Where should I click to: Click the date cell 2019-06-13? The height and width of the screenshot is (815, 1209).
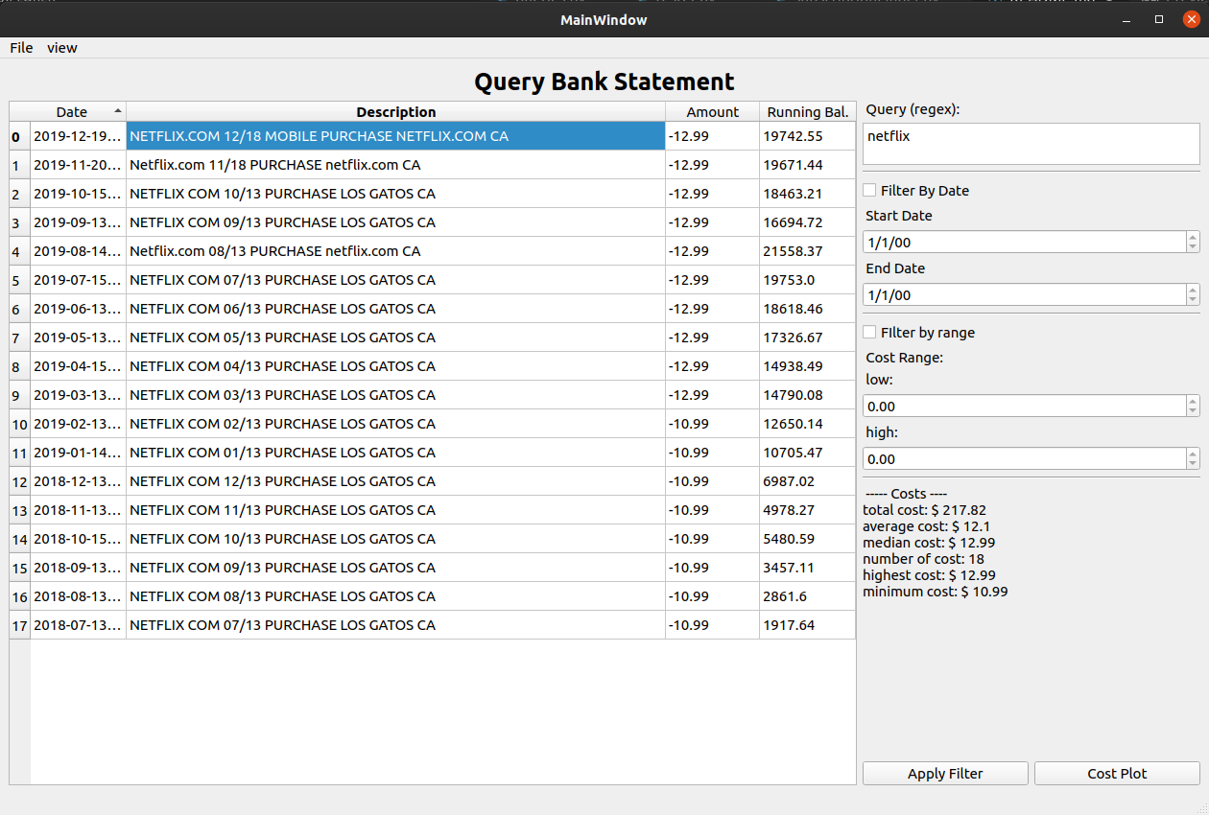click(78, 309)
